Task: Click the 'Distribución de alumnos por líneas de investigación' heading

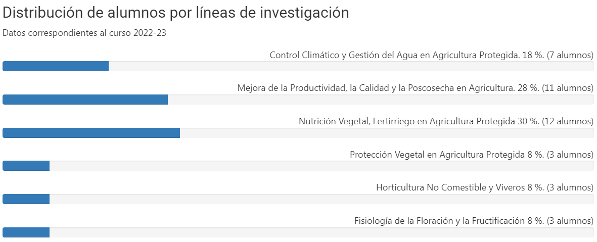Action: coord(175,13)
